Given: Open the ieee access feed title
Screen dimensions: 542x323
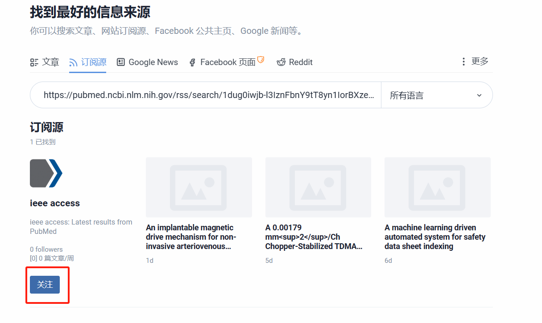Looking at the screenshot, I should tap(55, 203).
